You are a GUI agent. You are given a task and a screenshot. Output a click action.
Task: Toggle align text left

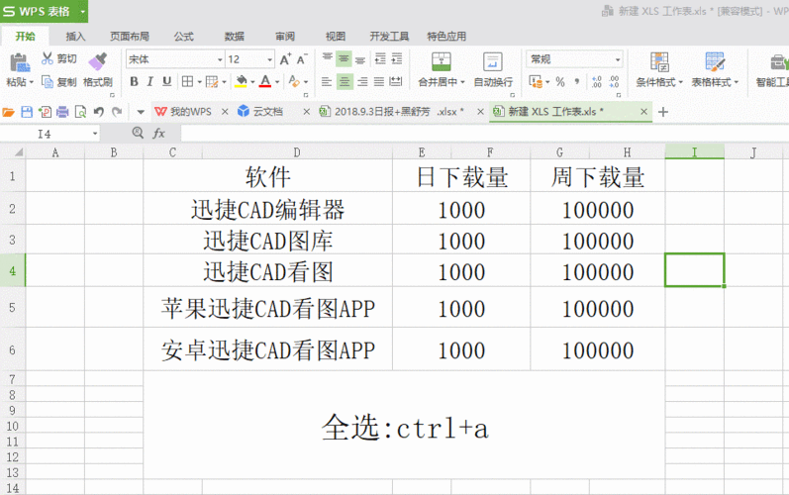327,81
